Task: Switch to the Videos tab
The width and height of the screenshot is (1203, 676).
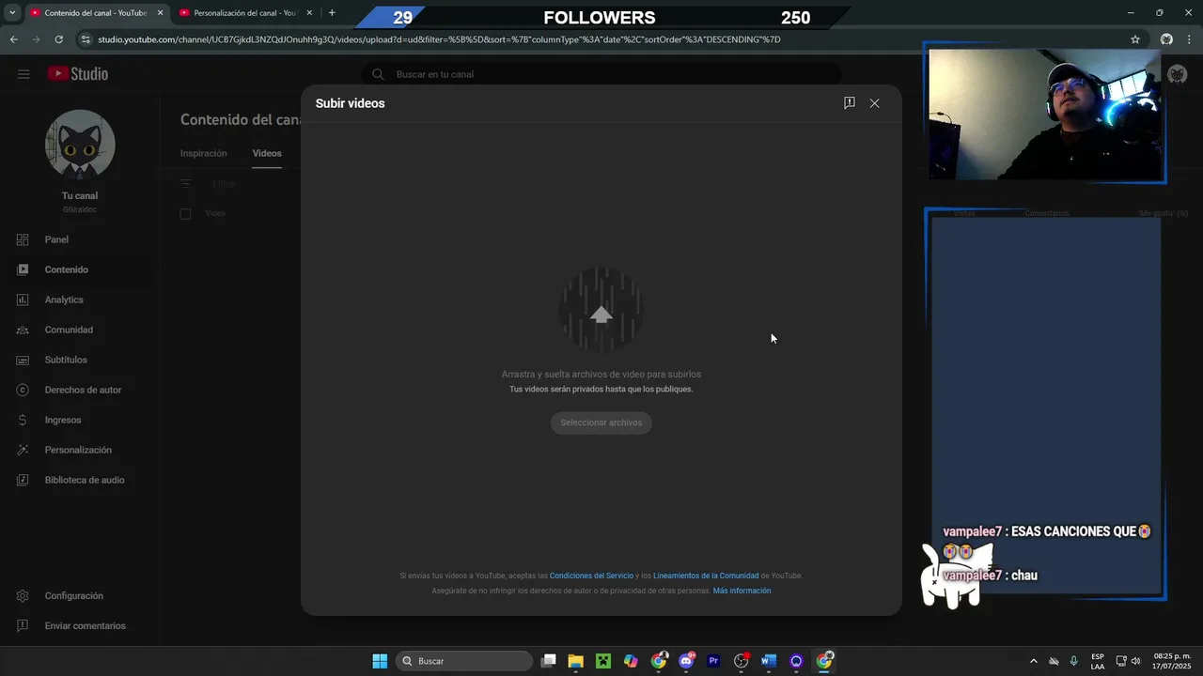Action: point(267,153)
